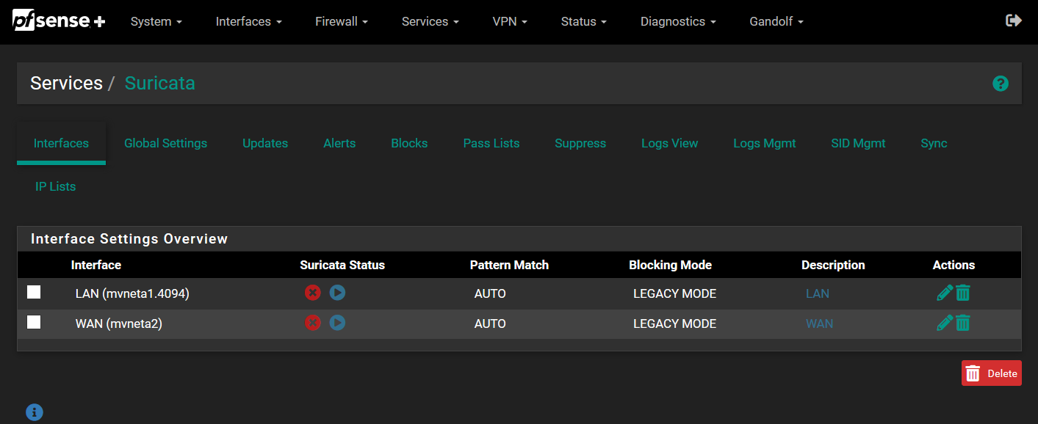Click the red stopped status icon for LAN
Image resolution: width=1038 pixels, height=424 pixels.
tap(313, 293)
